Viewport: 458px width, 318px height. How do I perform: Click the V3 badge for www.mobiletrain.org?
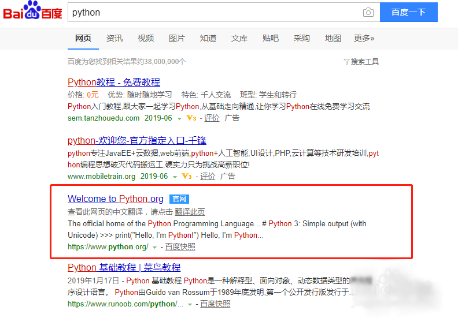click(x=187, y=177)
